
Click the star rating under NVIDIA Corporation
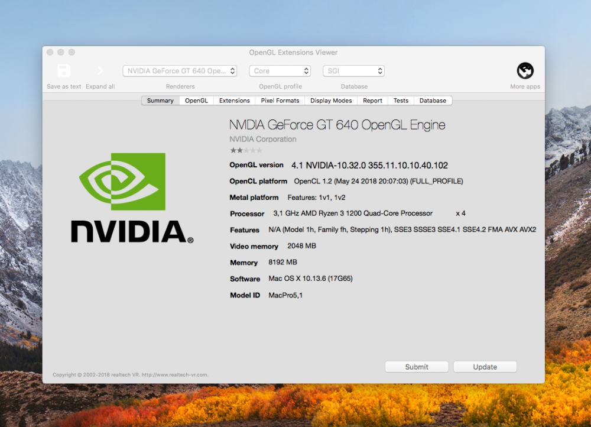[246, 150]
